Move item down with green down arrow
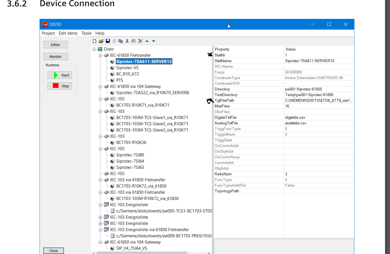390x254 pixels. (x=154, y=41)
